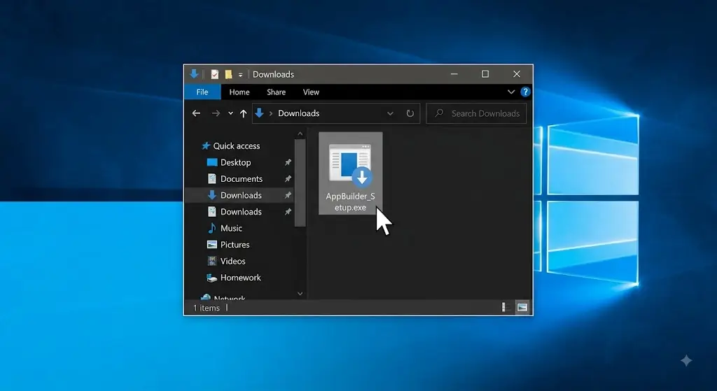Click the Music note icon
717x391 pixels.
[211, 228]
